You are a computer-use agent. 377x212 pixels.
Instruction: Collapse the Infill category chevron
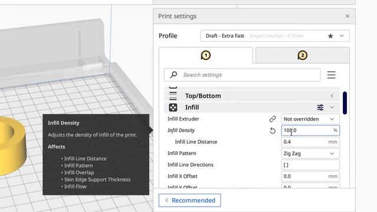332,107
